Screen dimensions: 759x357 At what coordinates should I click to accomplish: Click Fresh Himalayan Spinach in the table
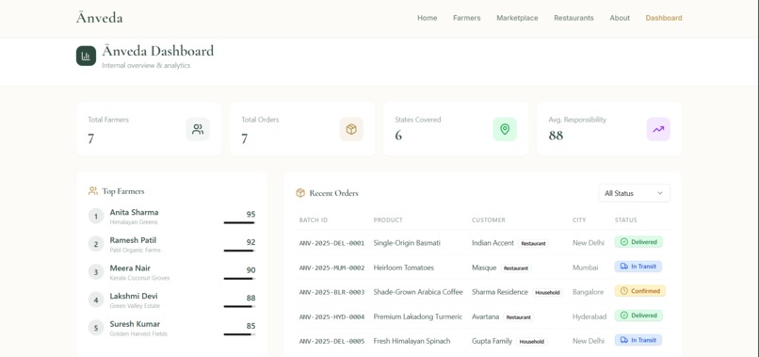pos(412,341)
